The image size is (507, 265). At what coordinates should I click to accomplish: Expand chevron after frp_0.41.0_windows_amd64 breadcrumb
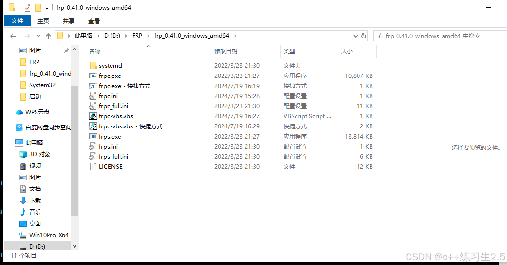pyautogui.click(x=235, y=36)
